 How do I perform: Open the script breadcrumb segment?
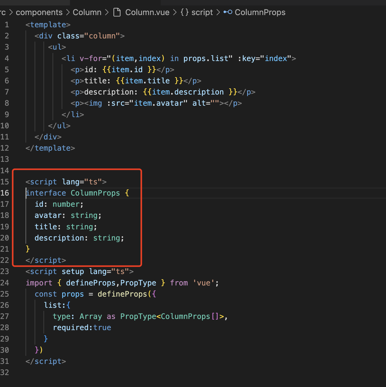202,12
